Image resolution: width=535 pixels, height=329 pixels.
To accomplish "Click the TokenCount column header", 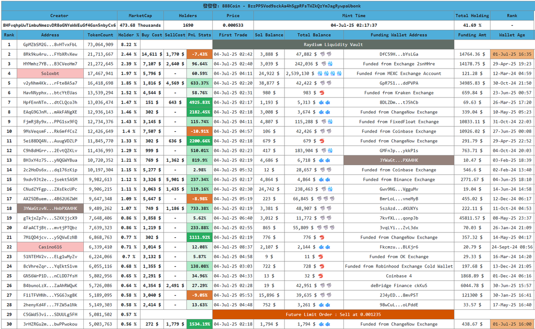I will point(100,35).
